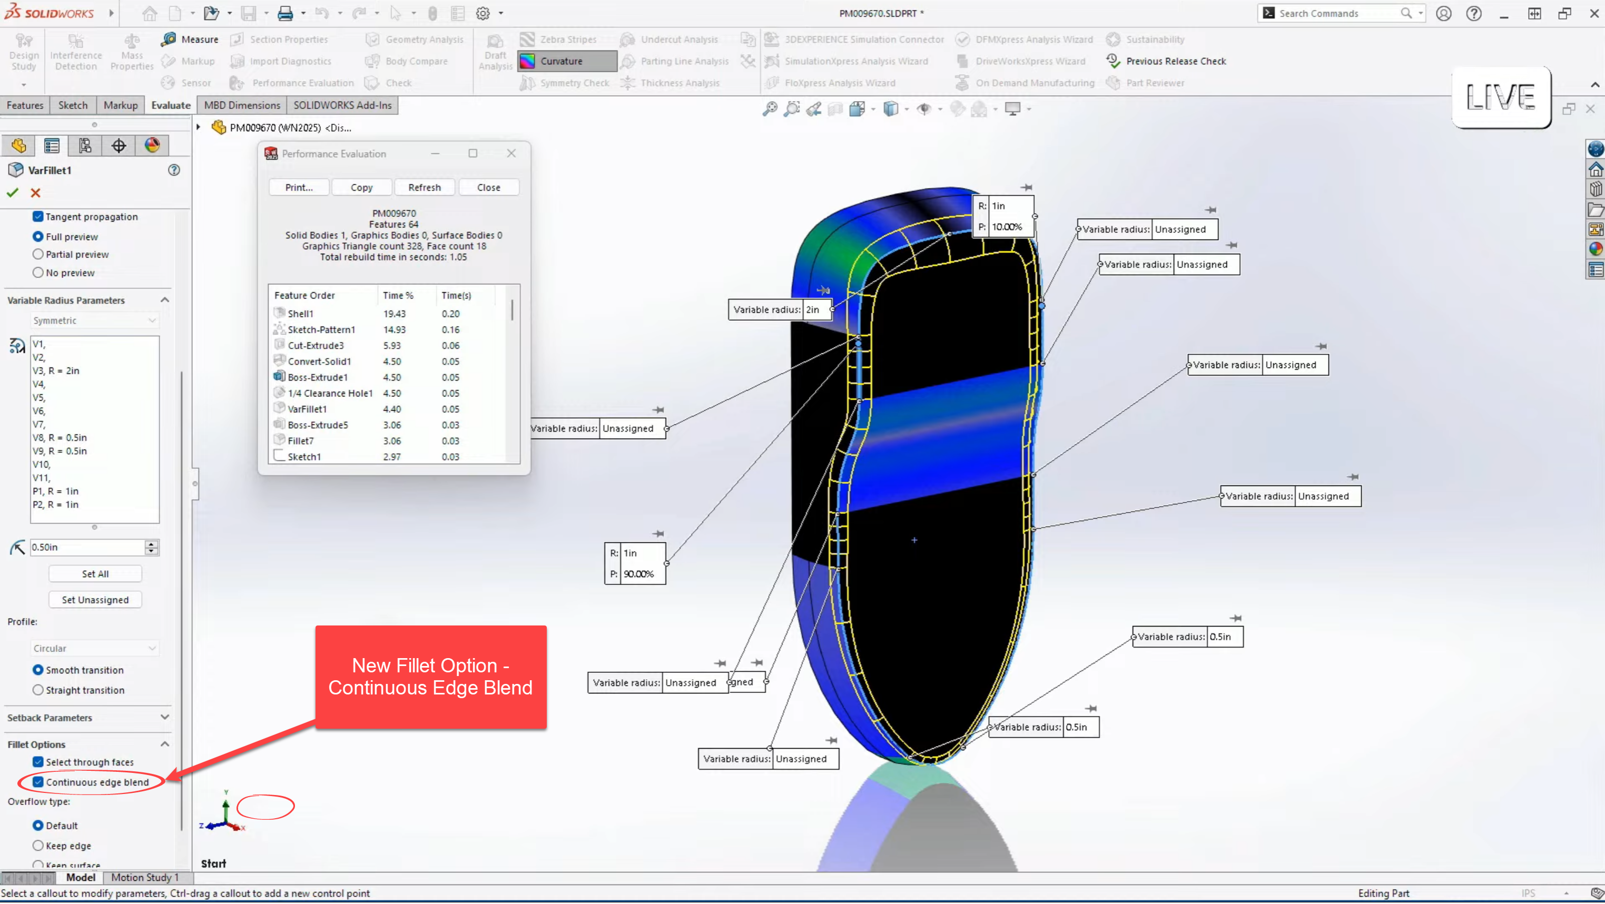Open DisplayManager color sphere tab
This screenshot has width=1605, height=904.
(x=152, y=146)
